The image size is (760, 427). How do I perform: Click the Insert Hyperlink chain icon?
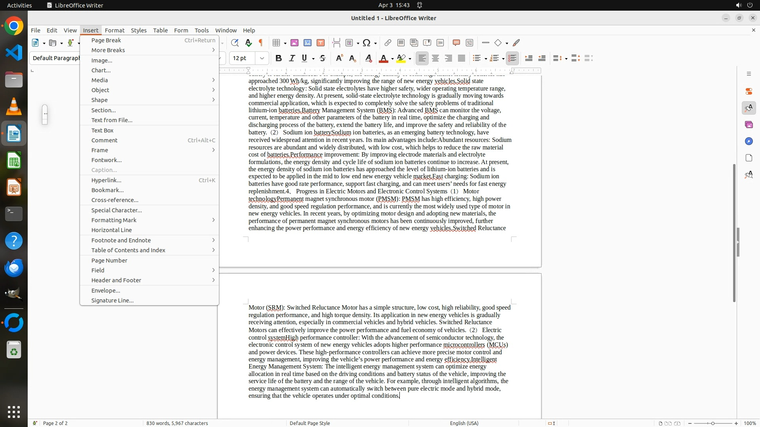(388, 43)
